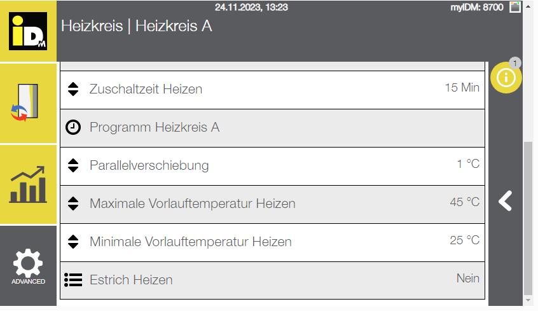Image resolution: width=538 pixels, height=311 pixels.
Task: Adjust Zuschaltzeit Heizen with up-down arrows
Action: tap(73, 89)
